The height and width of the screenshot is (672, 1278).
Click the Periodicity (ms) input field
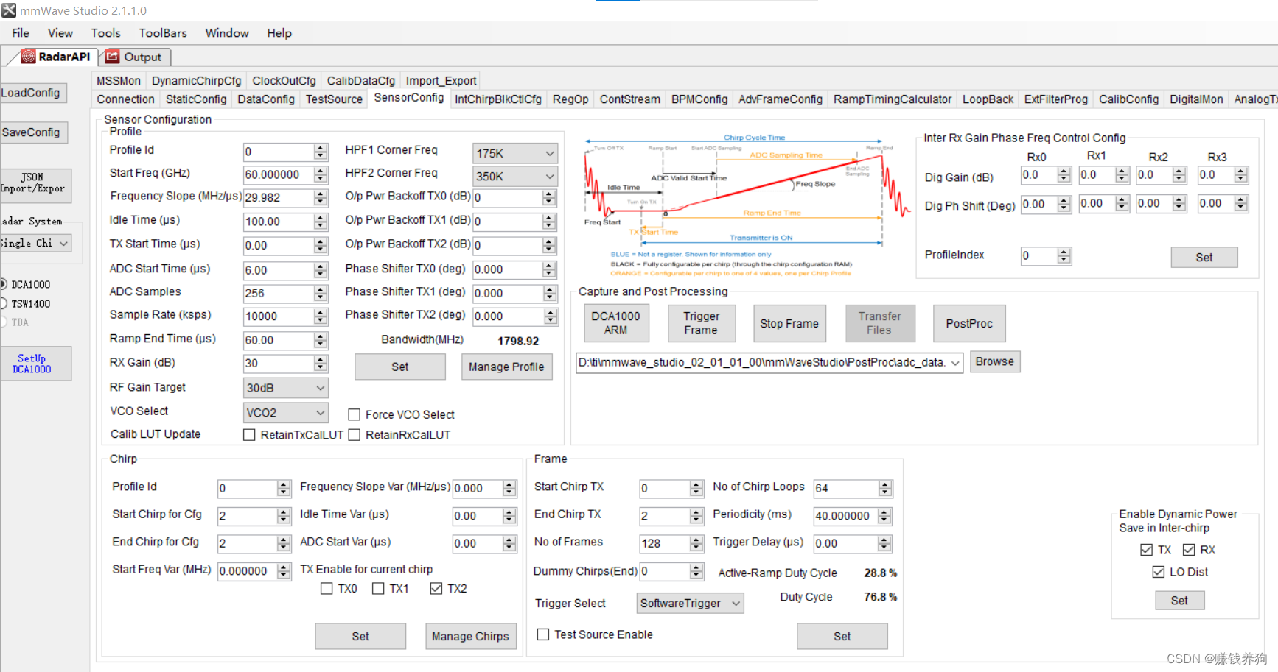[845, 516]
